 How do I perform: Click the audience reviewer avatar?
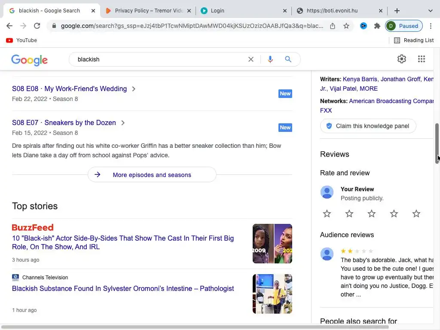(x=327, y=254)
